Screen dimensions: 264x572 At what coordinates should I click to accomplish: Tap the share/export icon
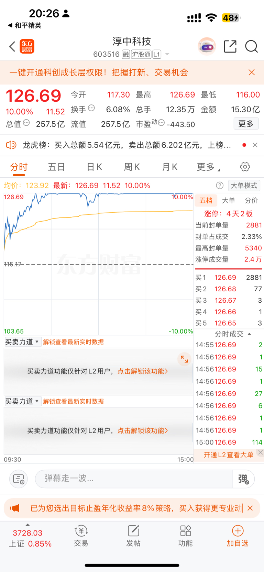coord(230,46)
